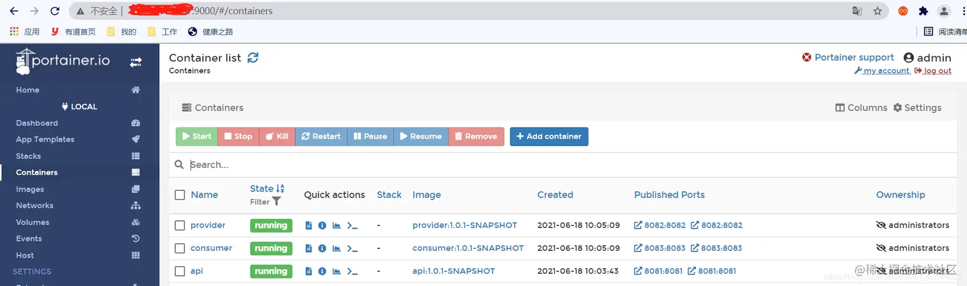
Task: Click the log out link
Action: 933,71
